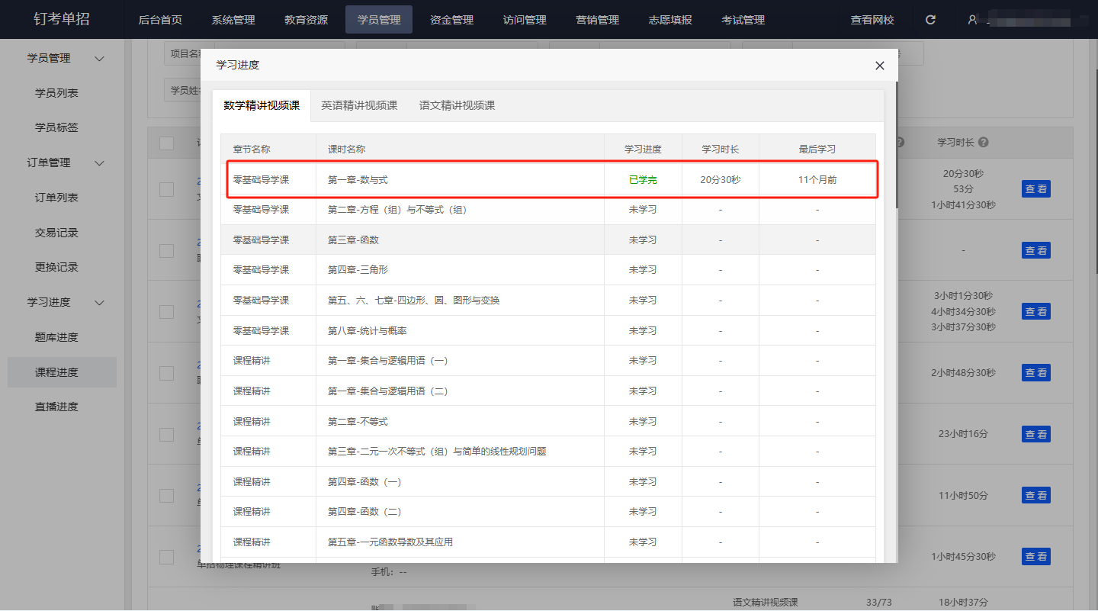Click the refresh icon in top bar

pos(930,20)
